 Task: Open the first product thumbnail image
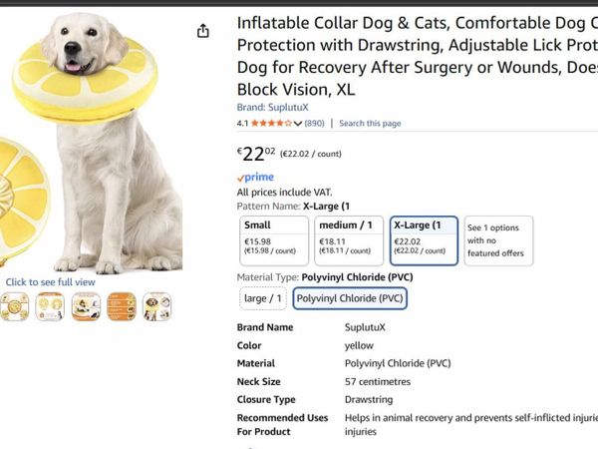tap(14, 306)
